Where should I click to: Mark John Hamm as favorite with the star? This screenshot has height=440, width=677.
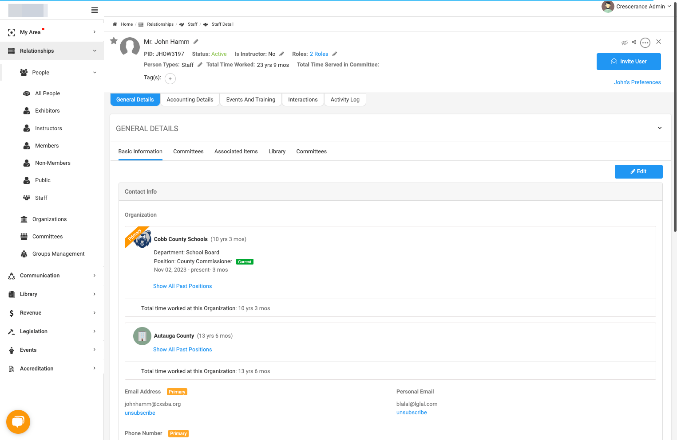[114, 41]
